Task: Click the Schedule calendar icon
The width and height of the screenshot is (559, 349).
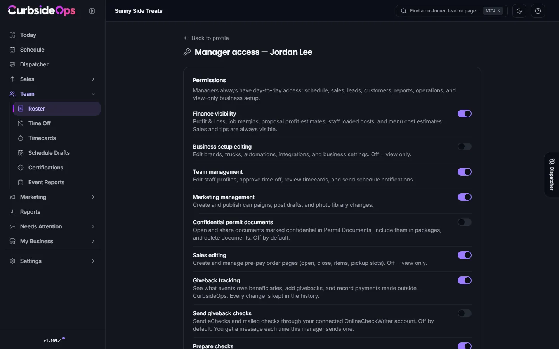Action: tap(12, 50)
